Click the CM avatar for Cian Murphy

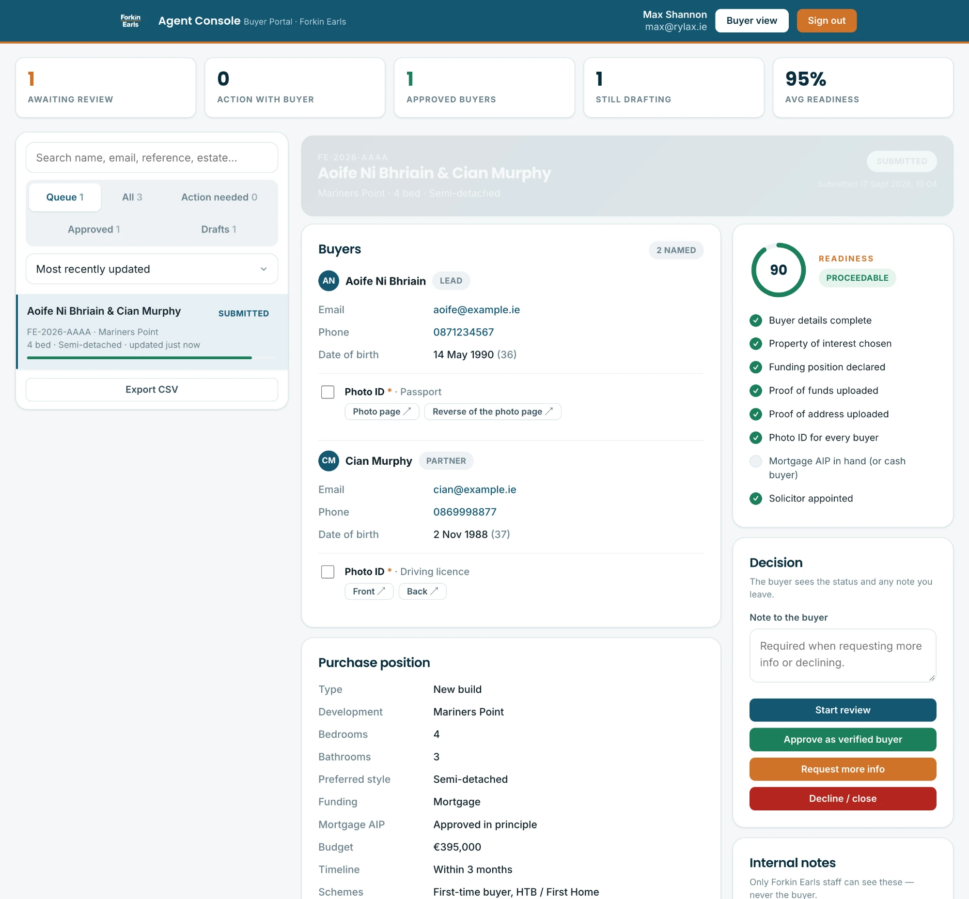point(328,461)
